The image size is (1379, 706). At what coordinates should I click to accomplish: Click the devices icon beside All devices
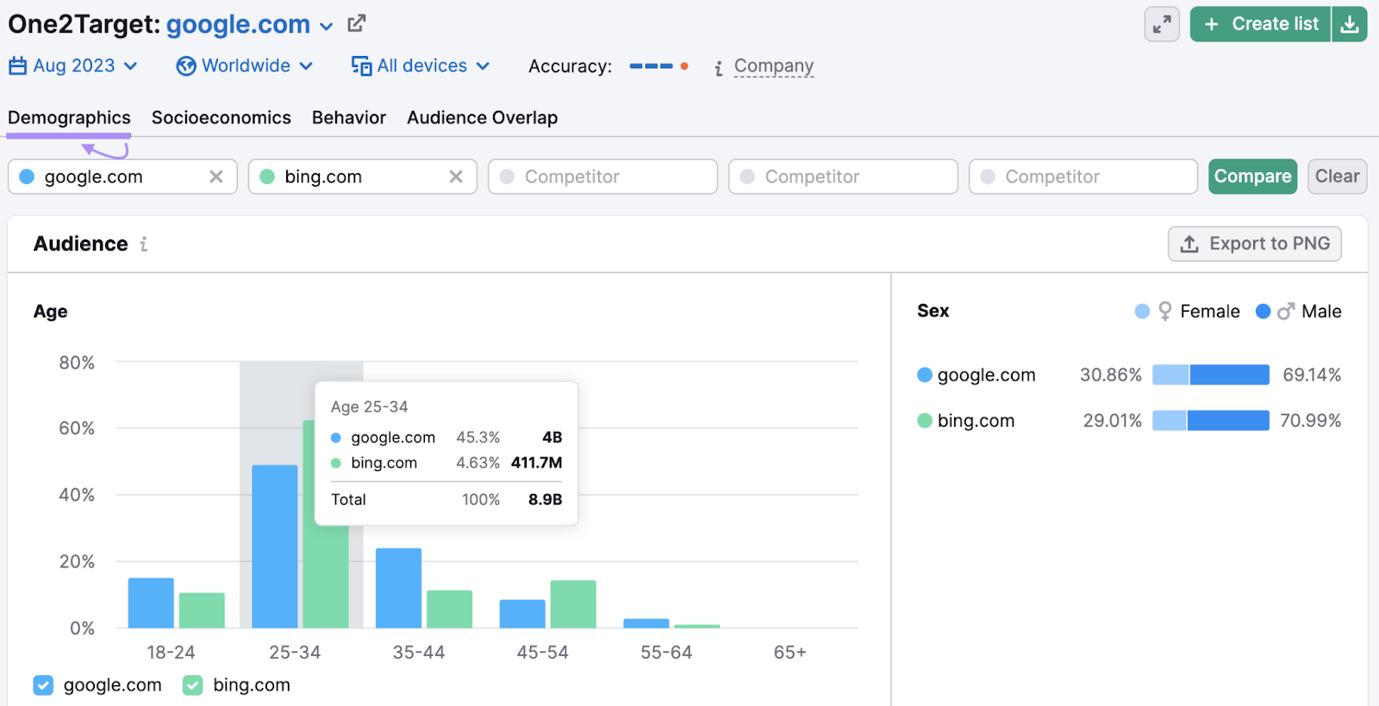(361, 66)
